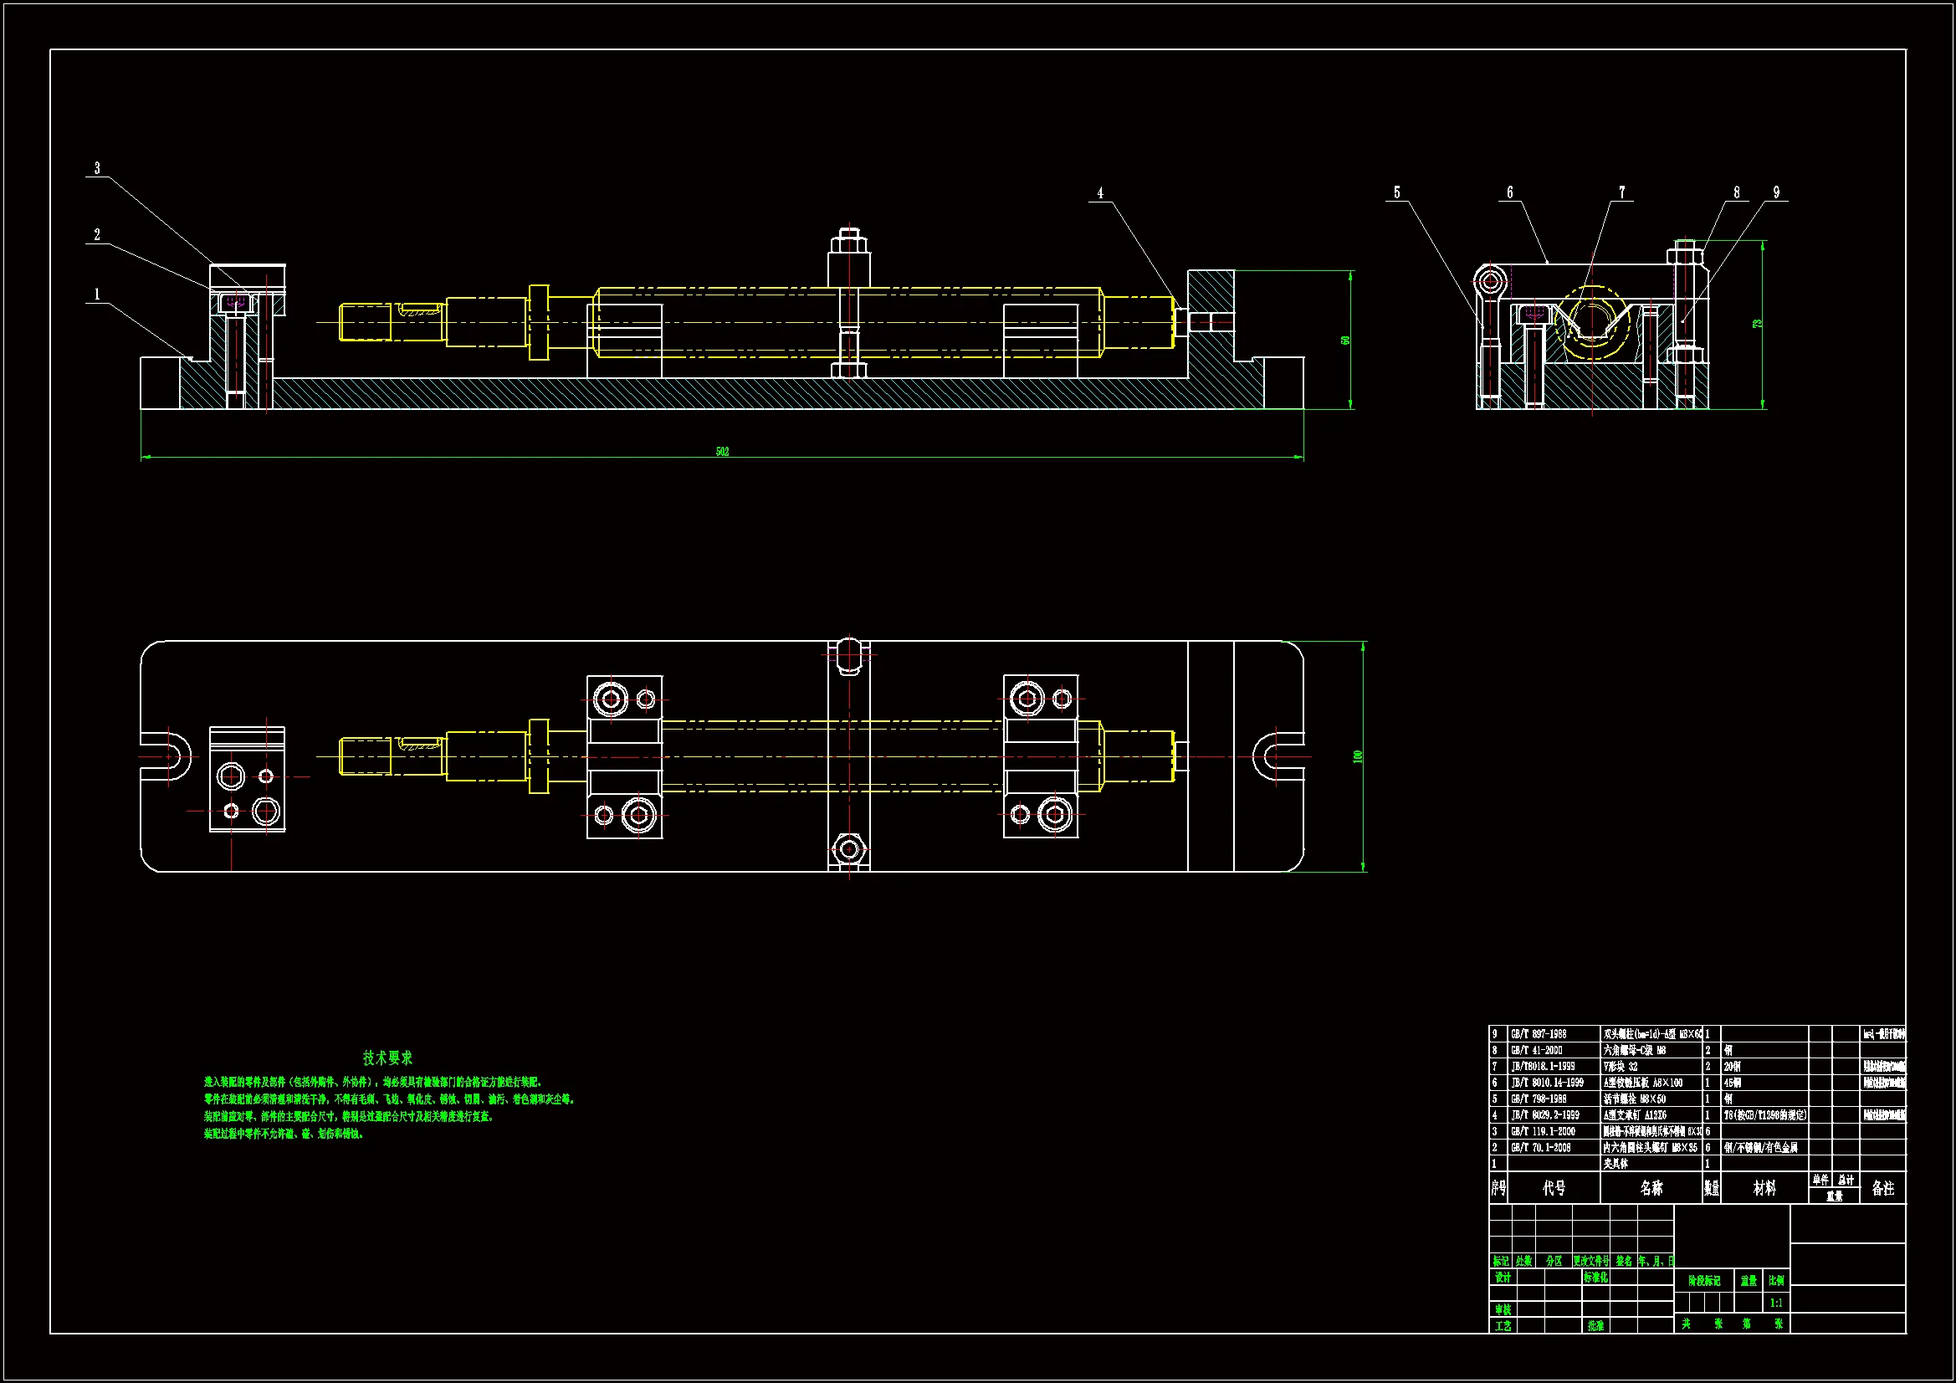Select parts list entry JB/T 8010.14-1999

1547,1082
